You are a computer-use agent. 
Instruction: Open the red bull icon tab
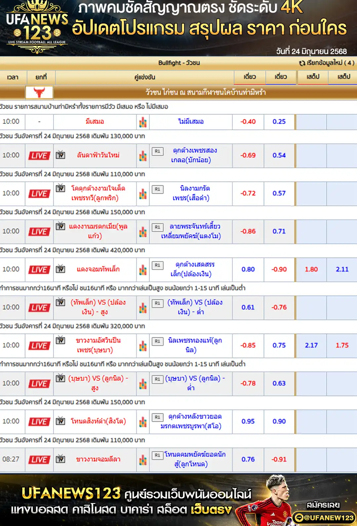tap(39, 92)
